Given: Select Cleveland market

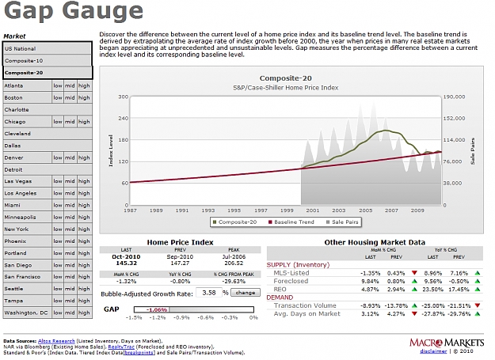Looking at the screenshot, I should [48, 134].
